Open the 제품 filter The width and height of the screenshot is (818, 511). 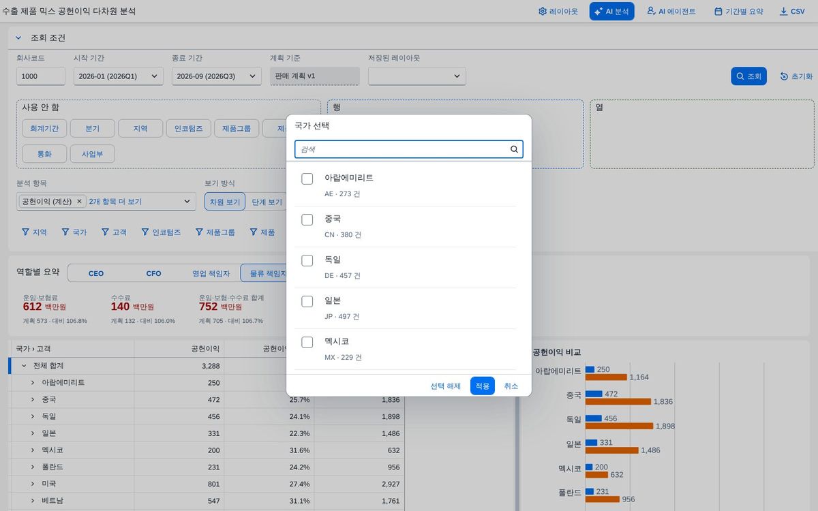pyautogui.click(x=262, y=232)
